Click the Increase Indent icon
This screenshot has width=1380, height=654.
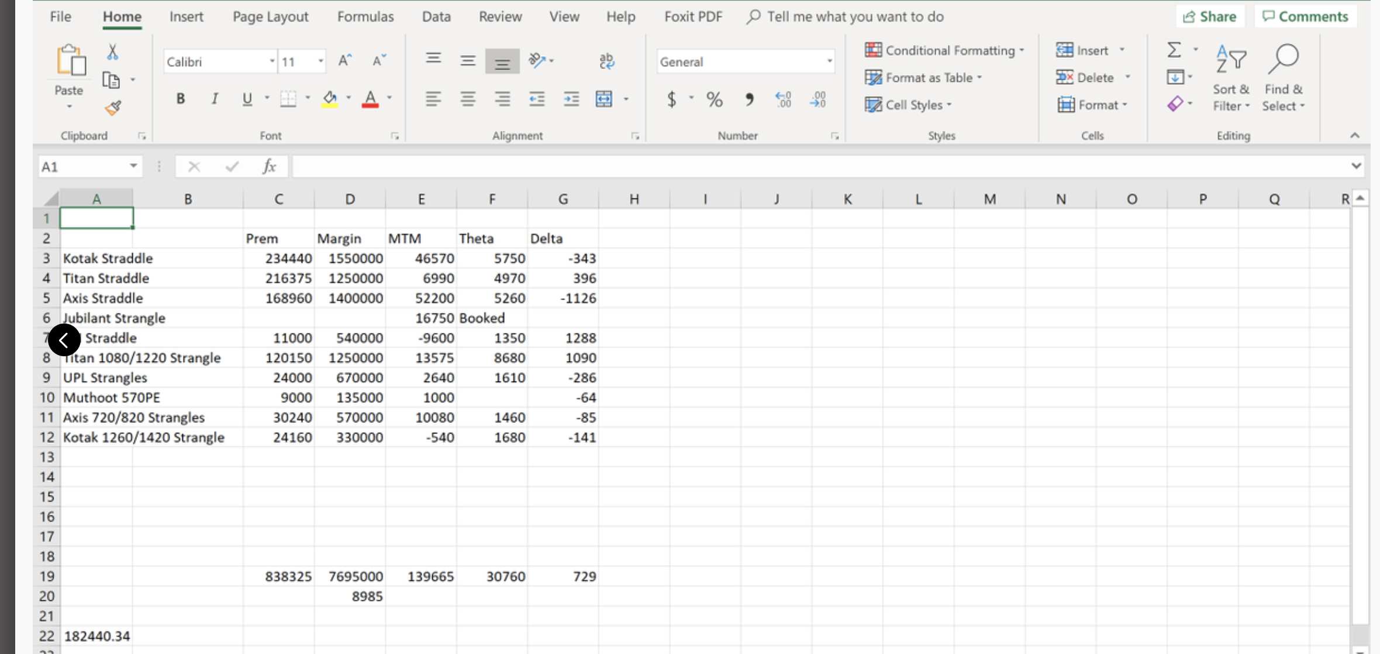pyautogui.click(x=571, y=99)
